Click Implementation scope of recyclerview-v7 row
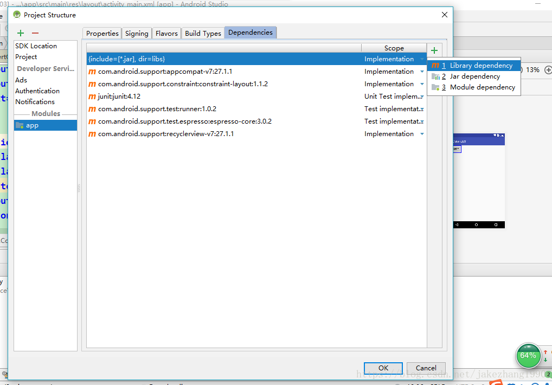 coord(389,134)
